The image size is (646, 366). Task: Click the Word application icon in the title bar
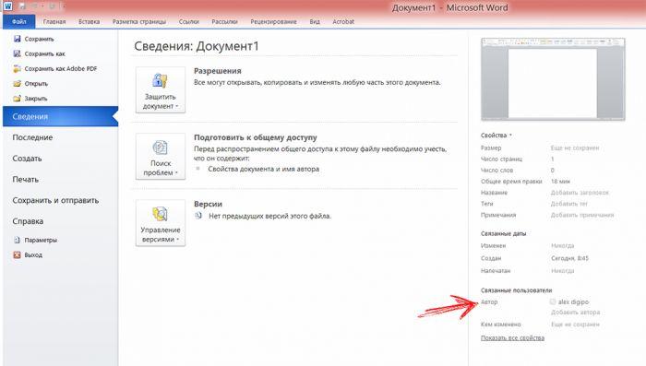pyautogui.click(x=7, y=6)
